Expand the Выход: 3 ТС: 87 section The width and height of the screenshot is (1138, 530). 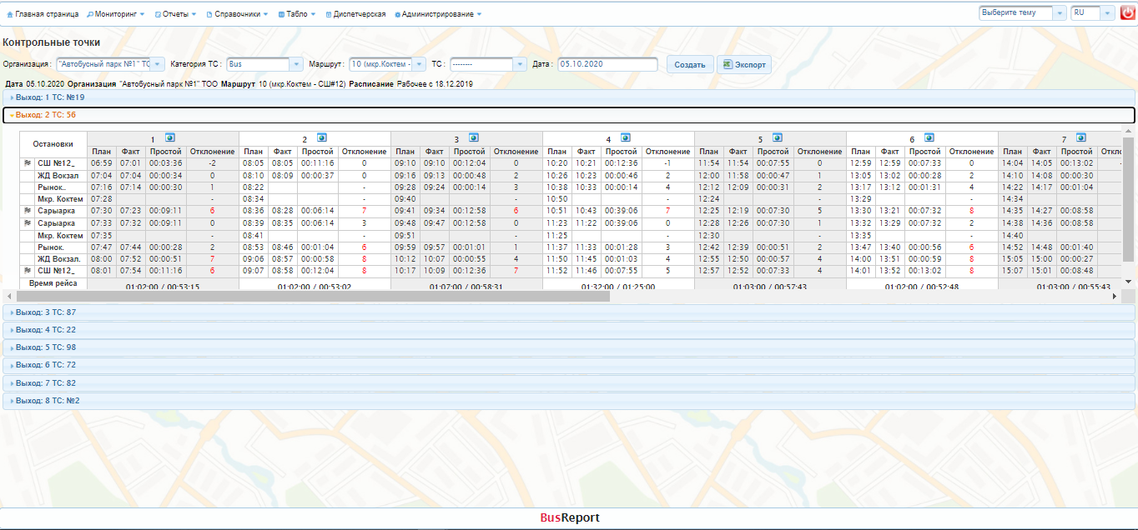coord(568,312)
